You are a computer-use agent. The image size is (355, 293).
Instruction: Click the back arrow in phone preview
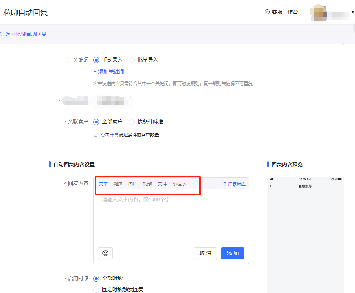(x=270, y=186)
